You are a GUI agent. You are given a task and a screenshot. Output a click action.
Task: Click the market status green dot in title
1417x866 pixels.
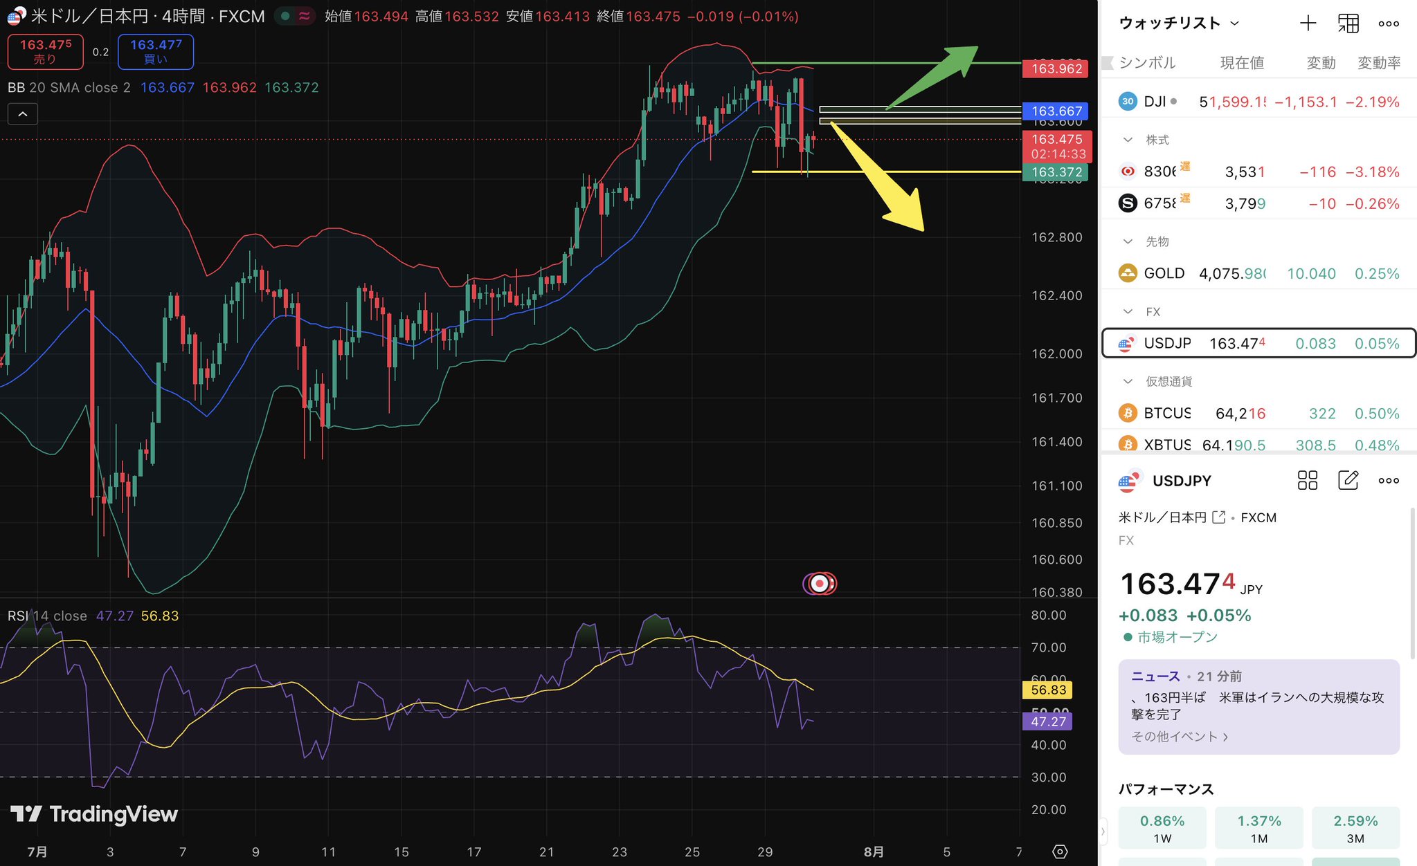click(285, 16)
